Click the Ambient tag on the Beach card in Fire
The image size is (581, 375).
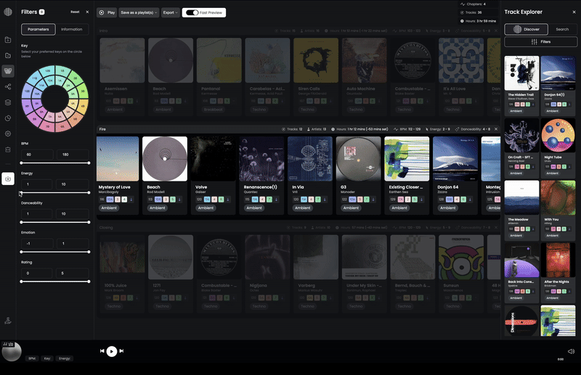pyautogui.click(x=158, y=208)
